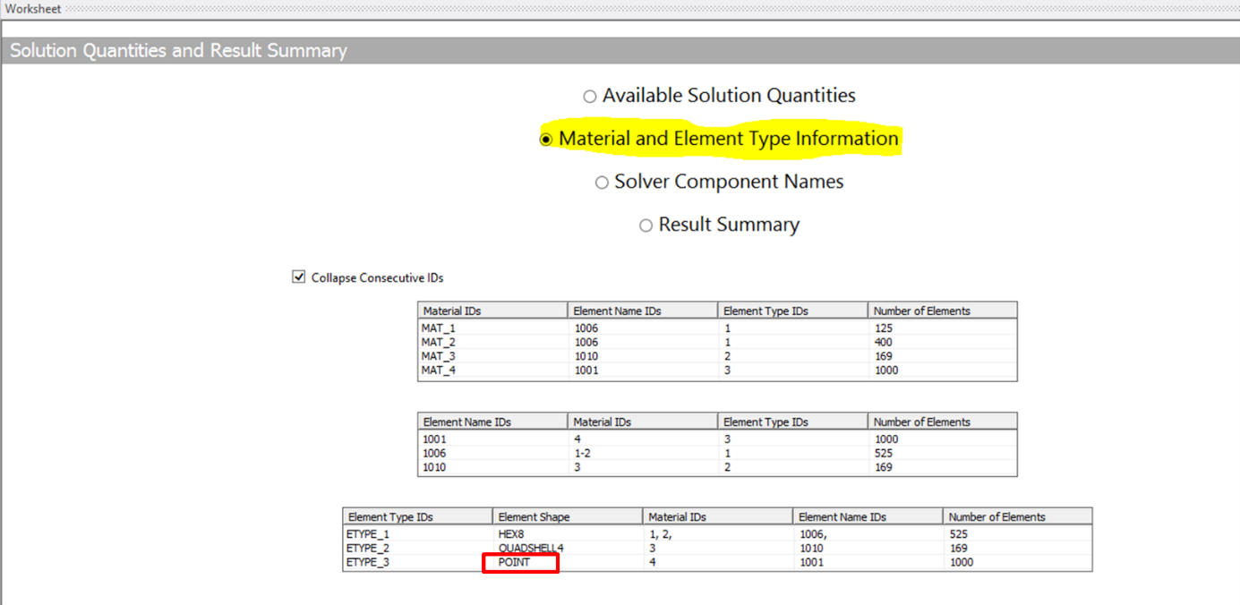Choose Material and Element Type Information option
This screenshot has height=605, width=1240.
pyautogui.click(x=546, y=140)
